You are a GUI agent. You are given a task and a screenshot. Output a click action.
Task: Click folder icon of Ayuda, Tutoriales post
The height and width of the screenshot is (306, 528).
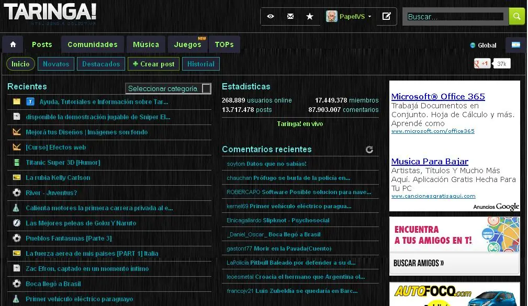[17, 101]
